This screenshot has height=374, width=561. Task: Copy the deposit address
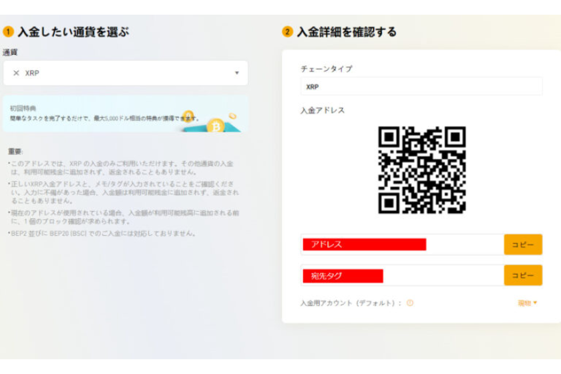pyautogui.click(x=523, y=244)
